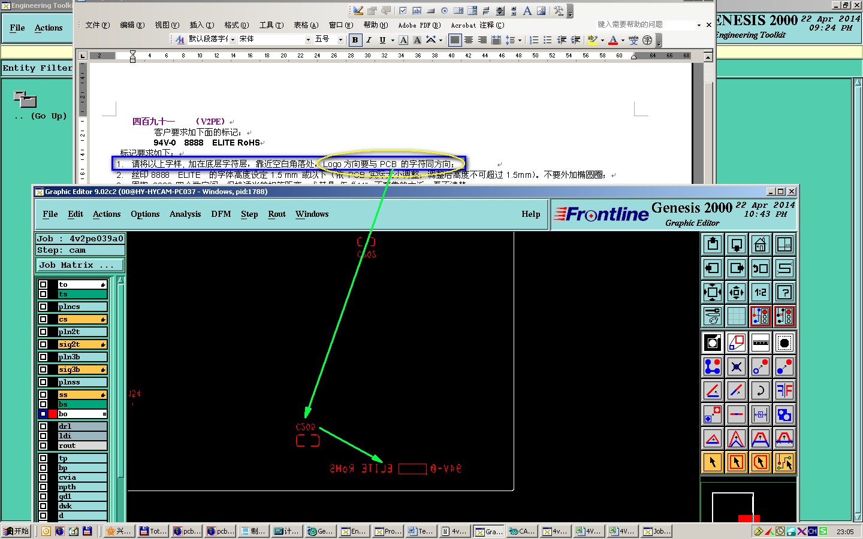Open the line spacing dropdown arrow
863x539 pixels.
coord(520,40)
